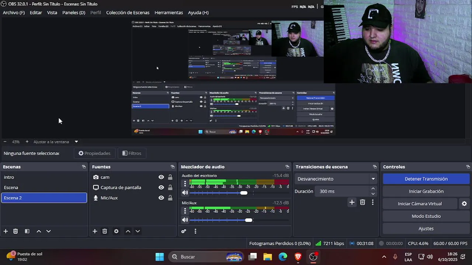Open Vista menu
472x265 pixels.
click(x=52, y=13)
